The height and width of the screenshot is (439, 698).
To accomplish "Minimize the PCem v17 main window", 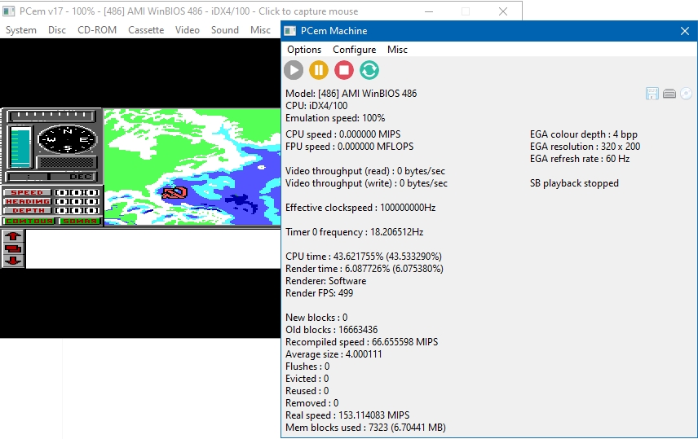I will click(429, 11).
